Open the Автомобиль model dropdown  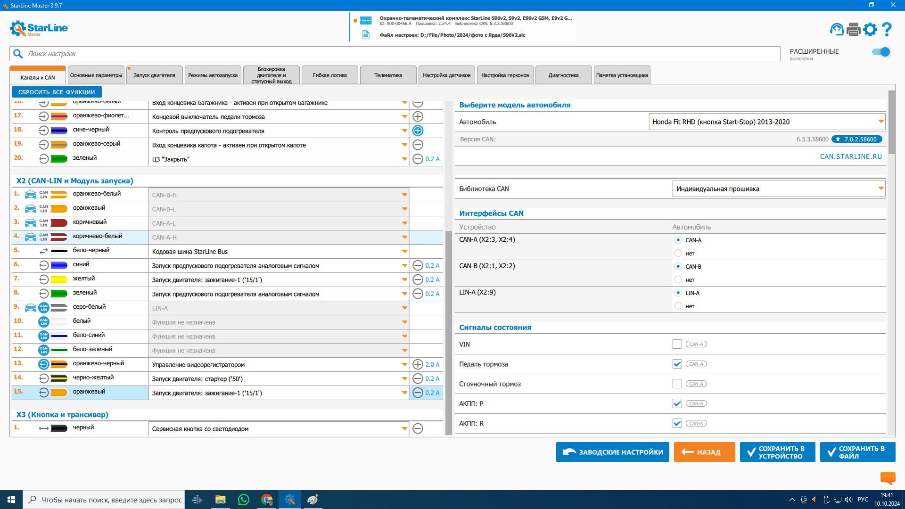[x=767, y=122]
